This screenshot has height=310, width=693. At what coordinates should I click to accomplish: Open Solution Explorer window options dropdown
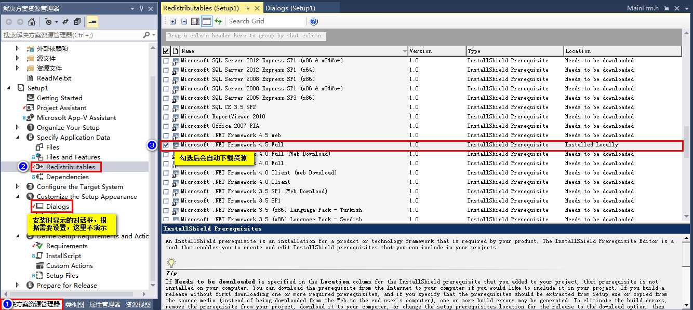(132, 8)
